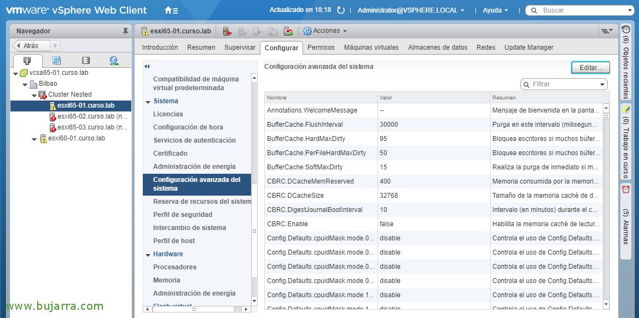
Task: Open Procesadores hardware settings
Action: (175, 267)
